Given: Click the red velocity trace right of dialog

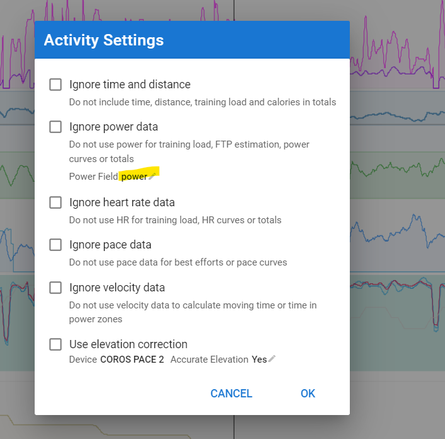Looking at the screenshot, I should 397,284.
